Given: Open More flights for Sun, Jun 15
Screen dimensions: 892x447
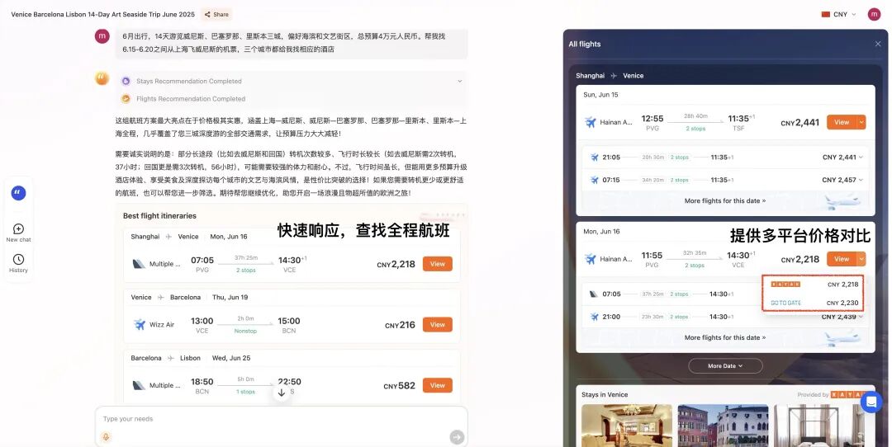Looking at the screenshot, I should [x=725, y=201].
